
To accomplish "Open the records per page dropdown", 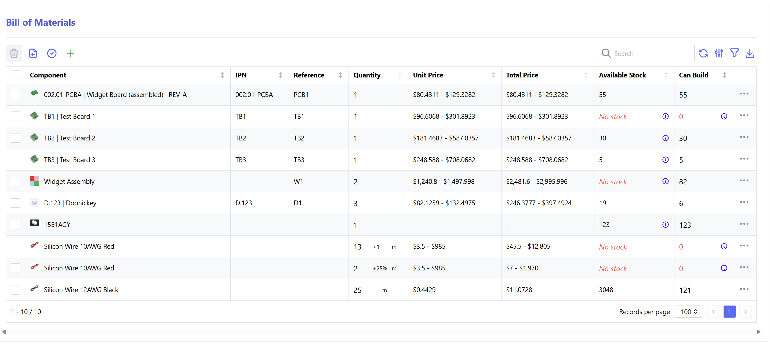I will tap(688, 312).
